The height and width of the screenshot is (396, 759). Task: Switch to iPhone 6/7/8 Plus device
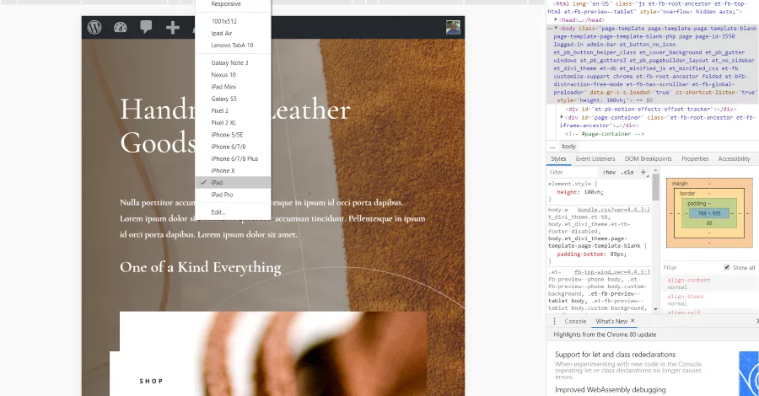pos(233,158)
